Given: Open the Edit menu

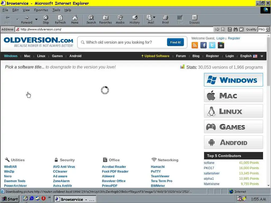Looking at the screenshot, I should 15,10.
